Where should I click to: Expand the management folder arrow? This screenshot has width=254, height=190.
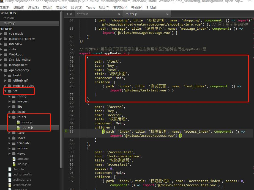click(1, 65)
